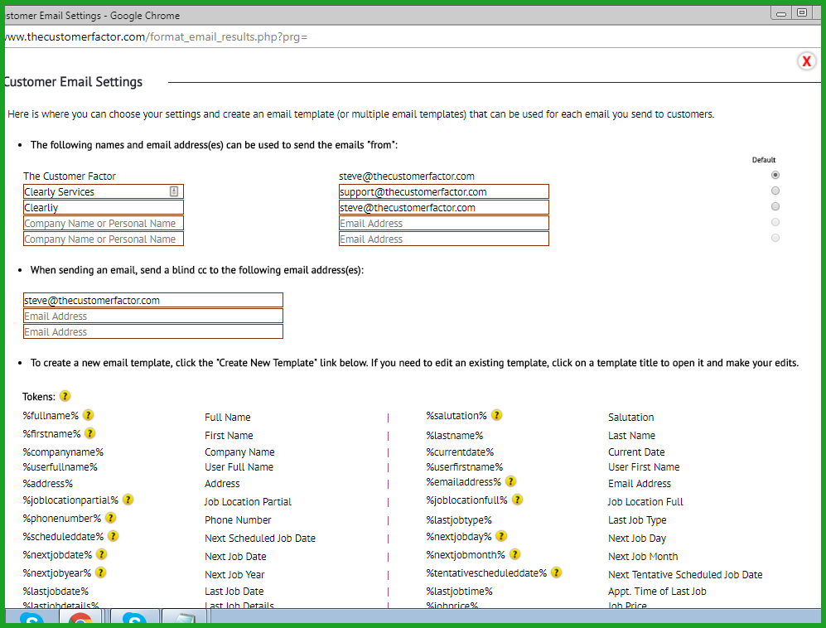Click the help icon next to %nextjobmonth%
This screenshot has height=628, width=826.
pos(515,554)
